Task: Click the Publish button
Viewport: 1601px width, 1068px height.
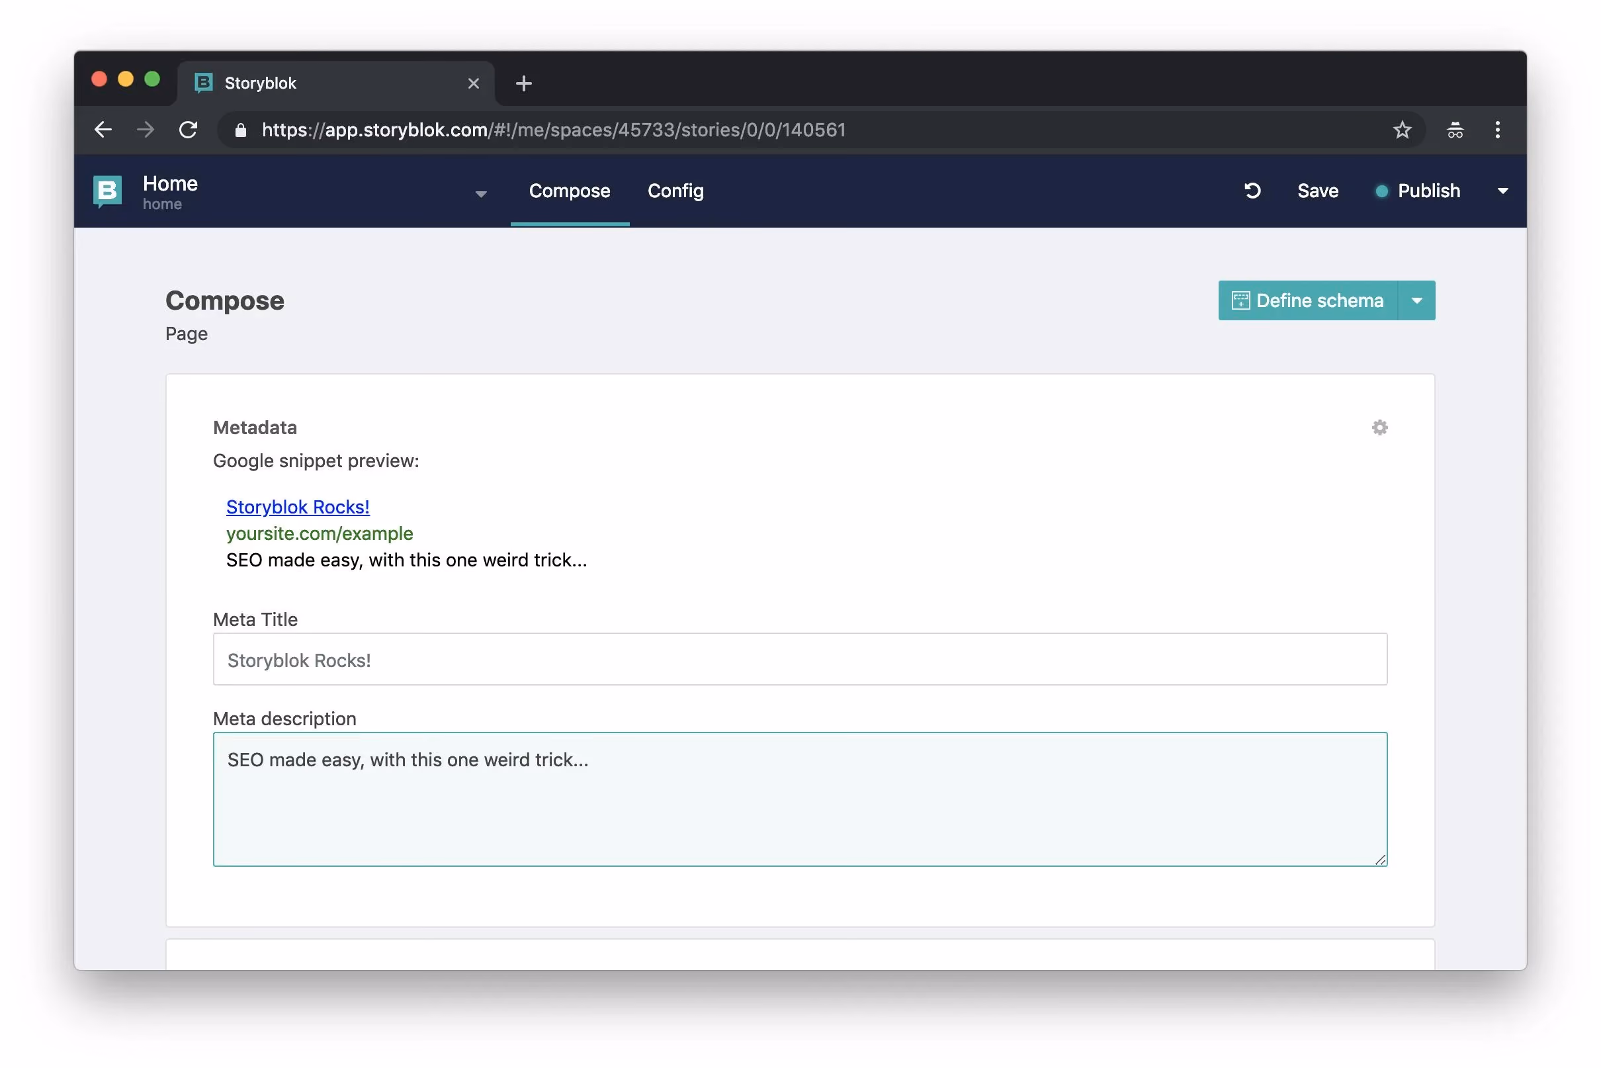Action: 1417,191
